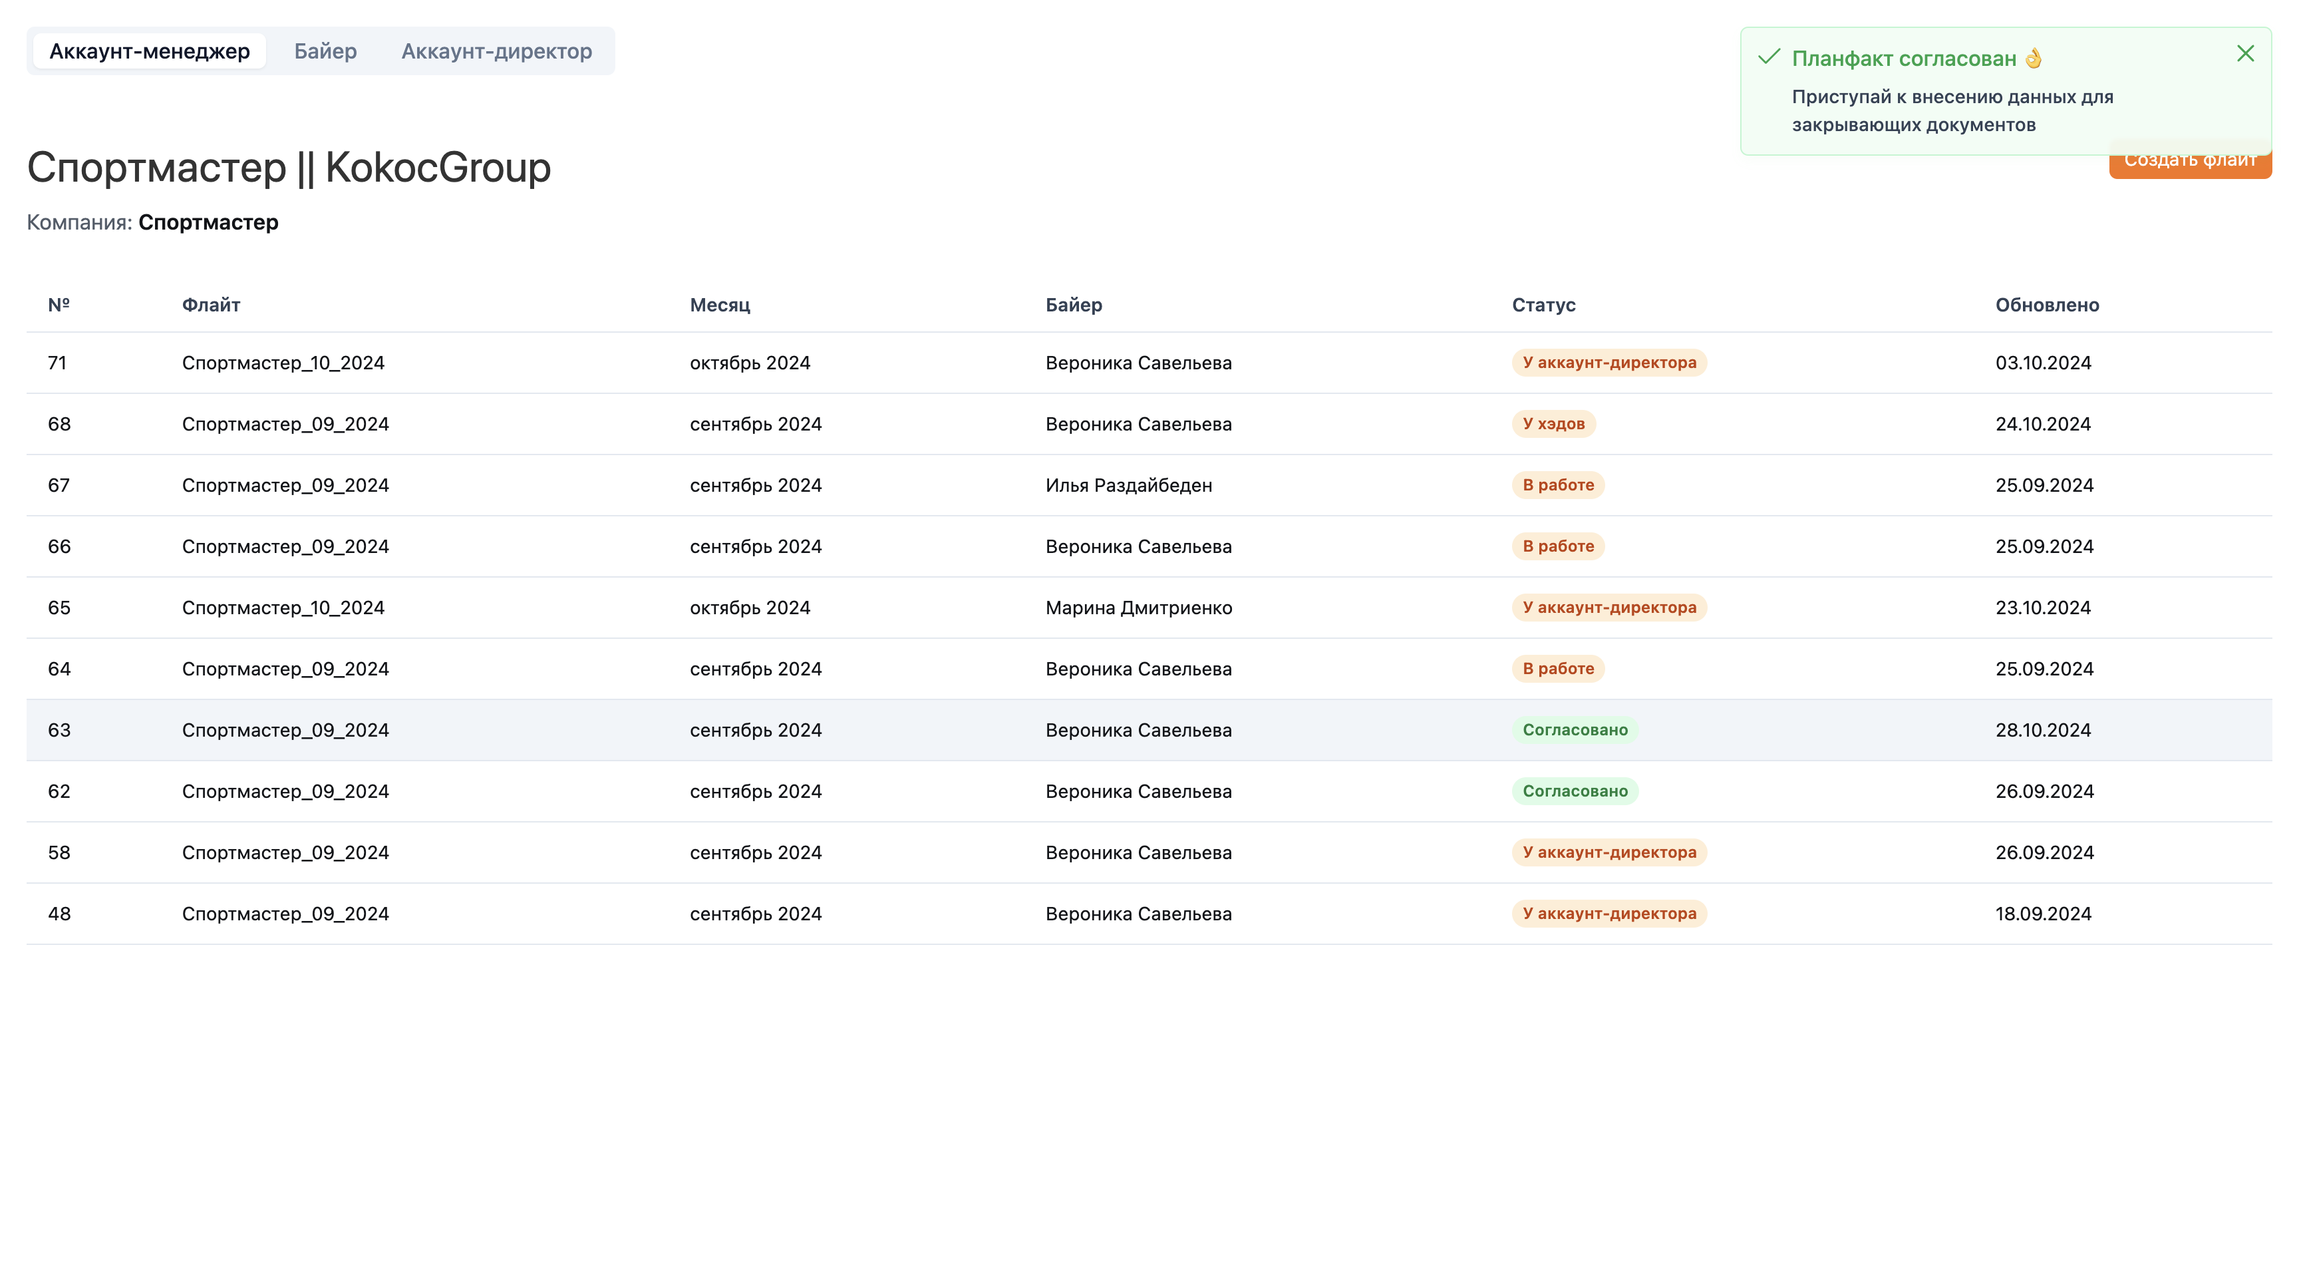Open flight row number 71
2299x1275 pixels.
pyautogui.click(x=1149, y=363)
